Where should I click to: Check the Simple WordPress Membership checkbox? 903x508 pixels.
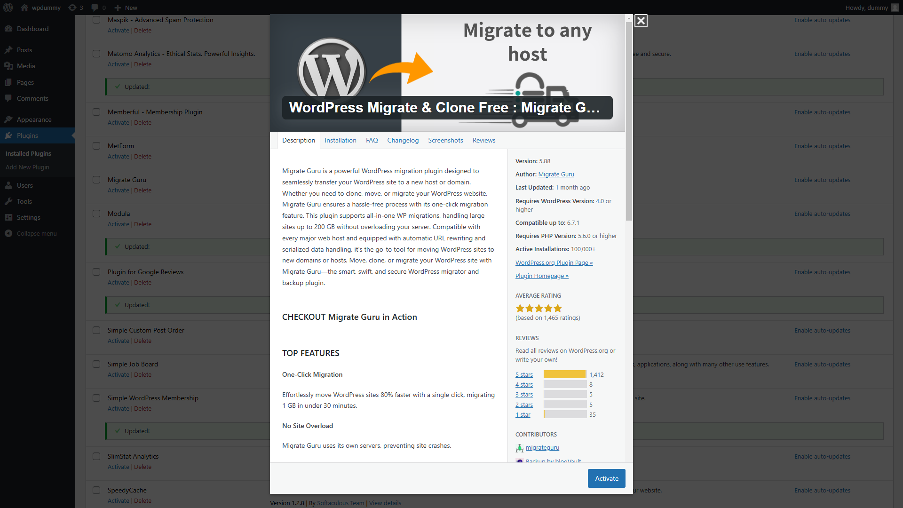96,398
